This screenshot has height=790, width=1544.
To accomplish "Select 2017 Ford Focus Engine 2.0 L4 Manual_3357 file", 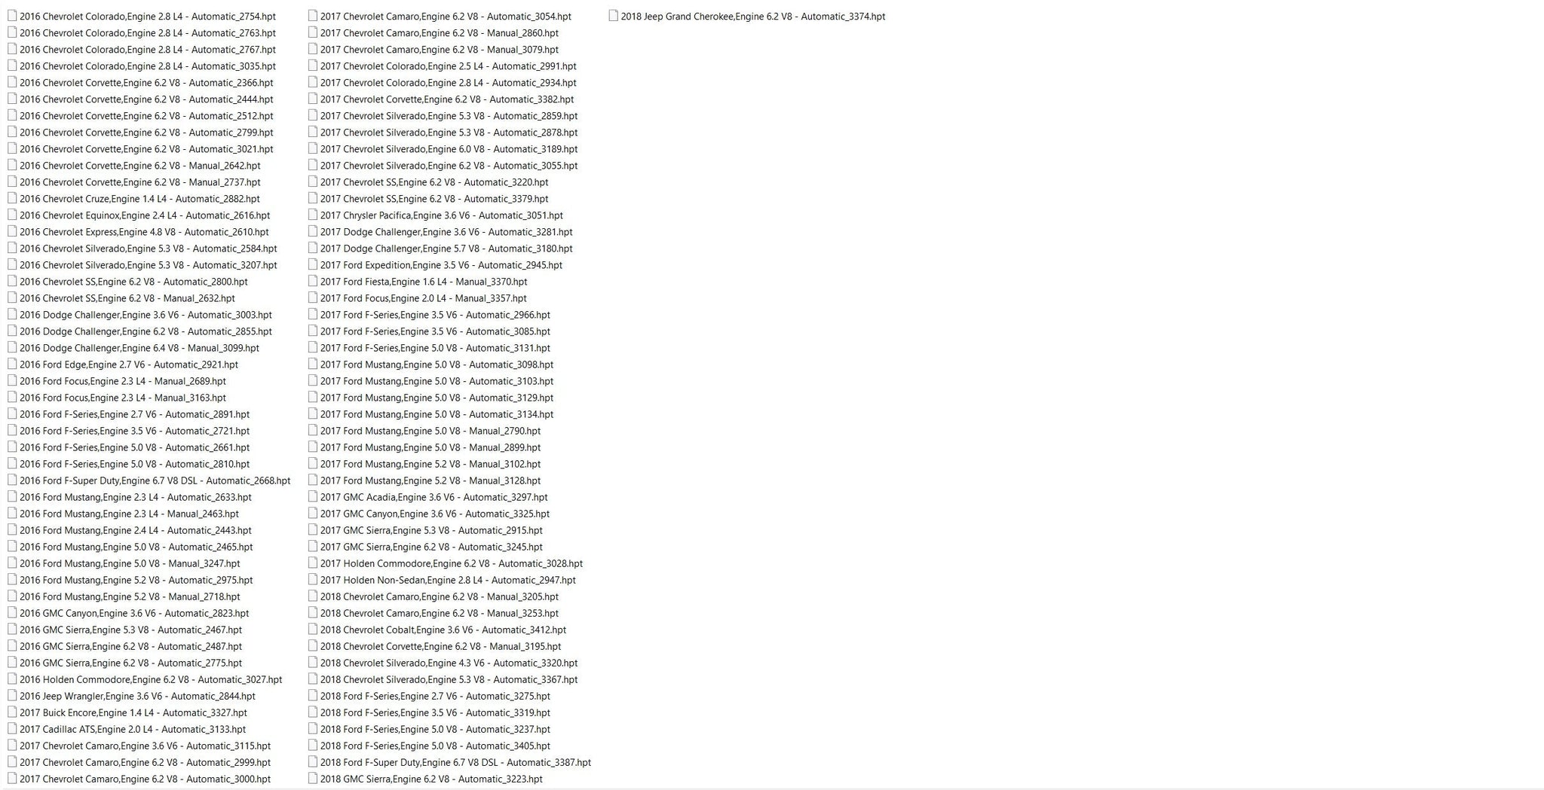I will click(x=418, y=298).
